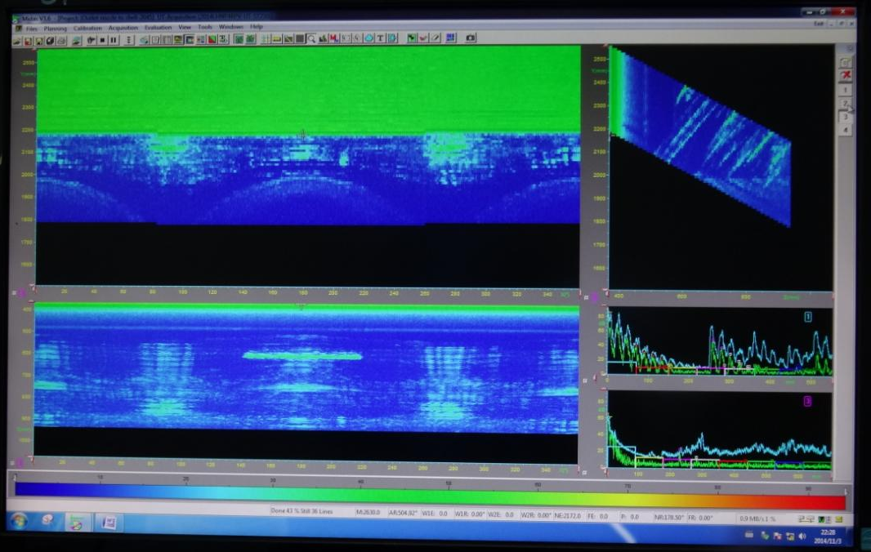
Task: Open the View menu
Action: (185, 27)
